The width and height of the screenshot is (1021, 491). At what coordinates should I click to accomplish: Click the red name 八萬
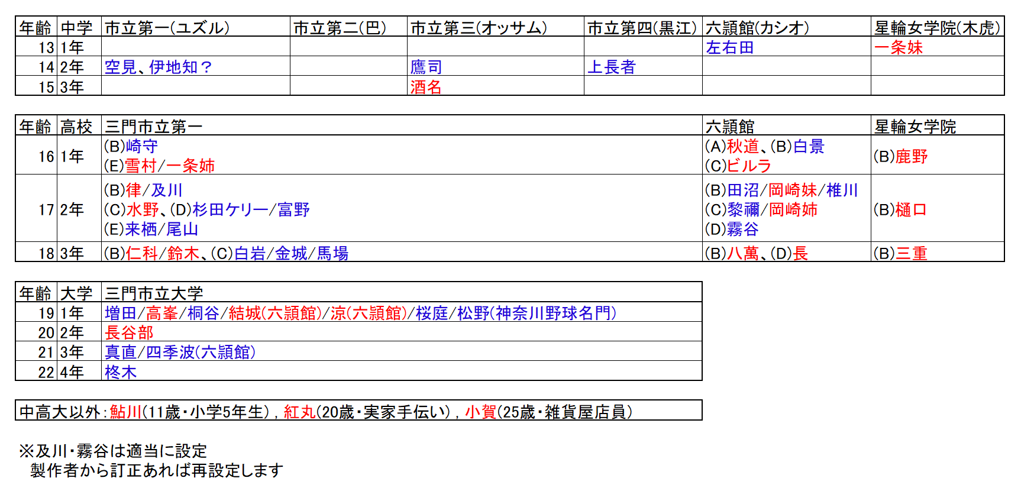click(743, 253)
